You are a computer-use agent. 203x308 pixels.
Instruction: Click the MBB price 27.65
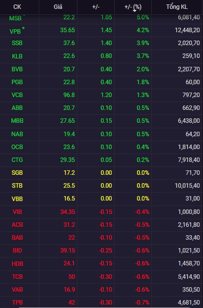point(68,121)
